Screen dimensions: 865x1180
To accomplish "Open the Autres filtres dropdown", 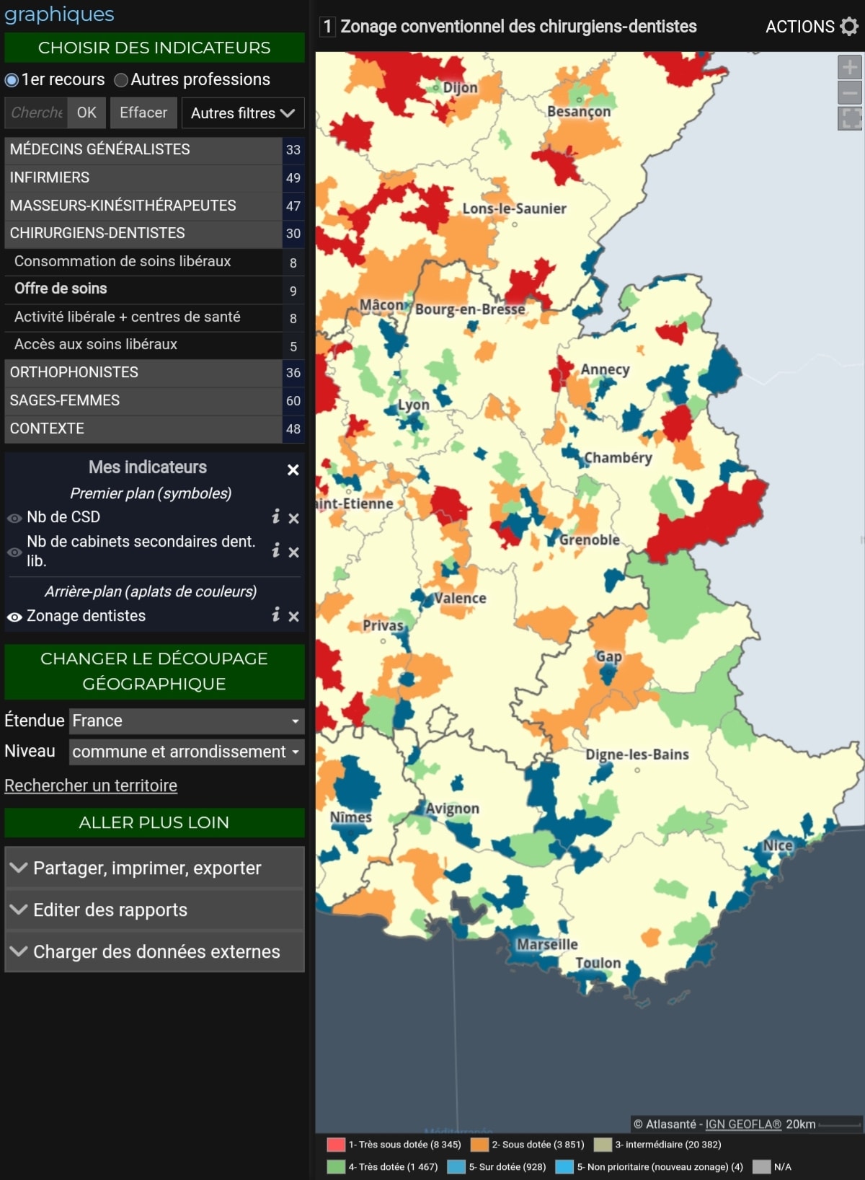I will [x=242, y=113].
